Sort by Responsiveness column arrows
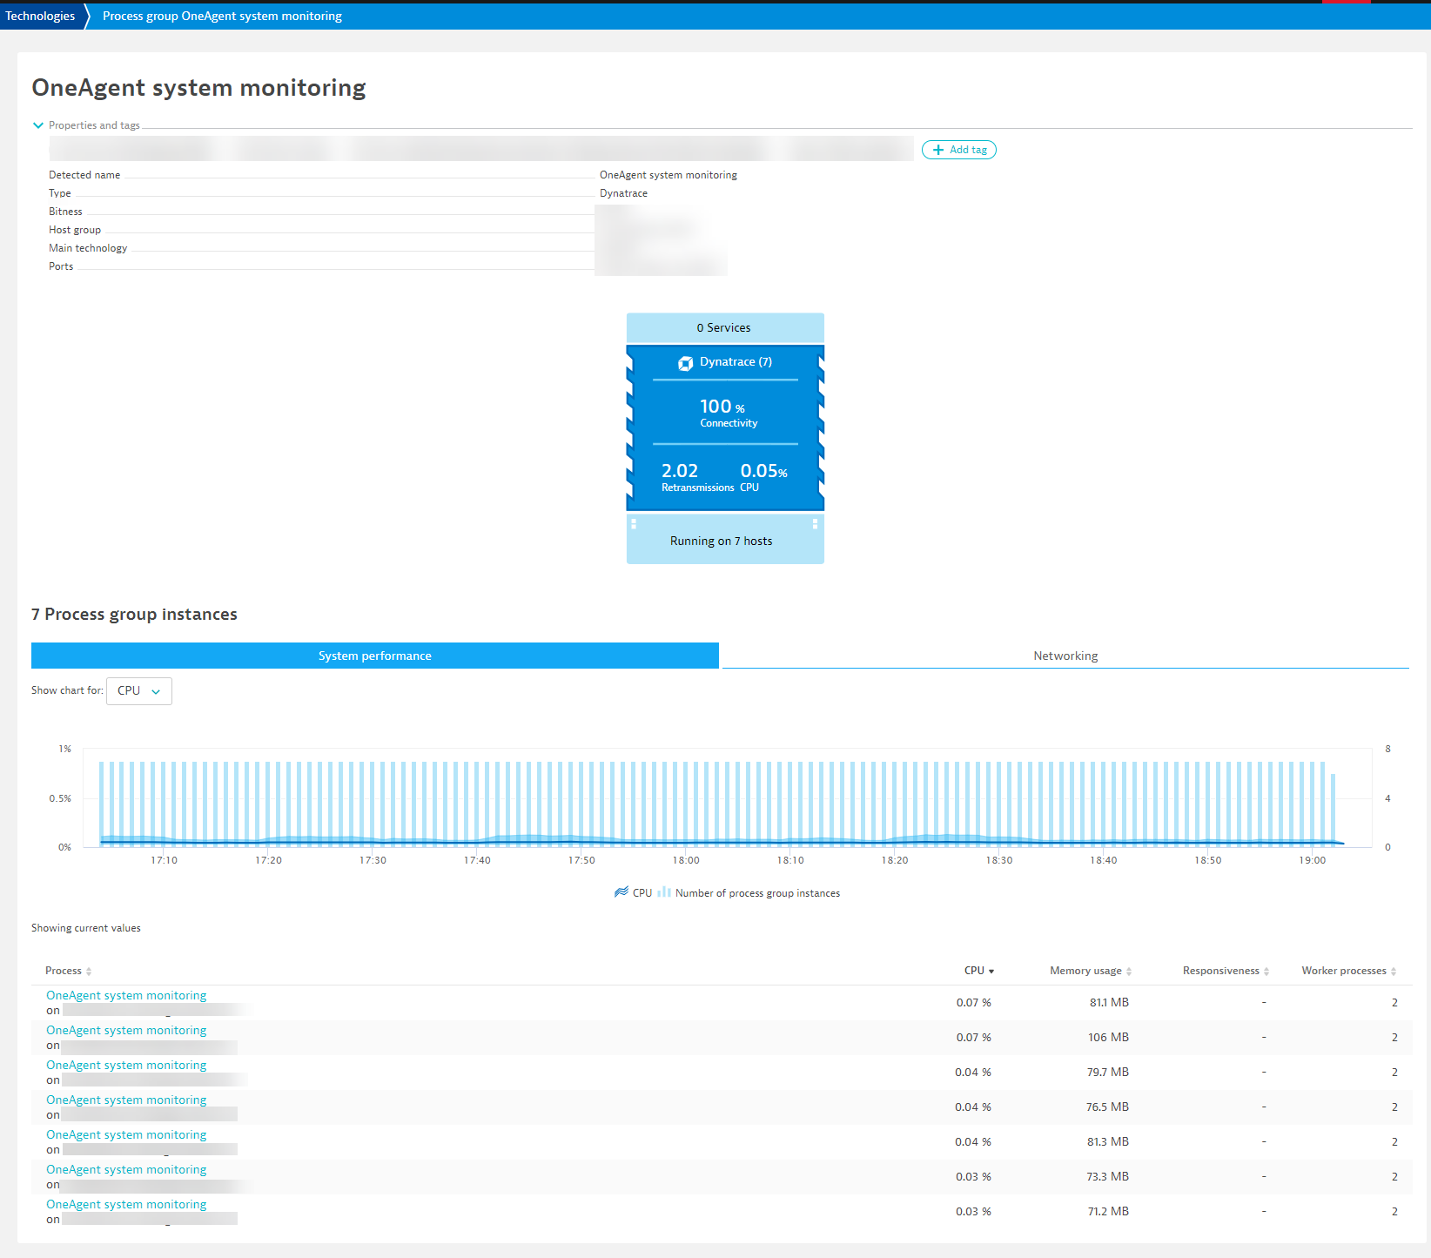Viewport: 1431px width, 1258px height. tap(1266, 972)
